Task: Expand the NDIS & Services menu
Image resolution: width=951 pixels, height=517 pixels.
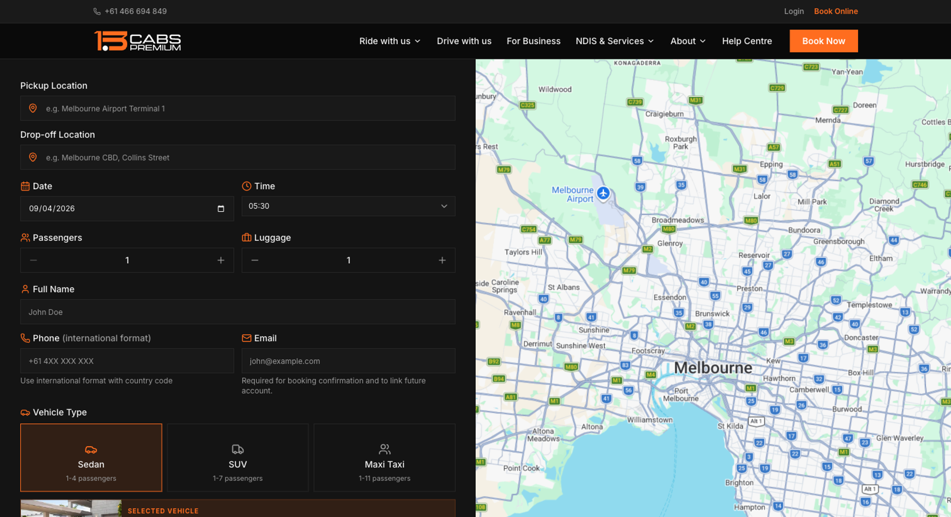Action: 615,41
